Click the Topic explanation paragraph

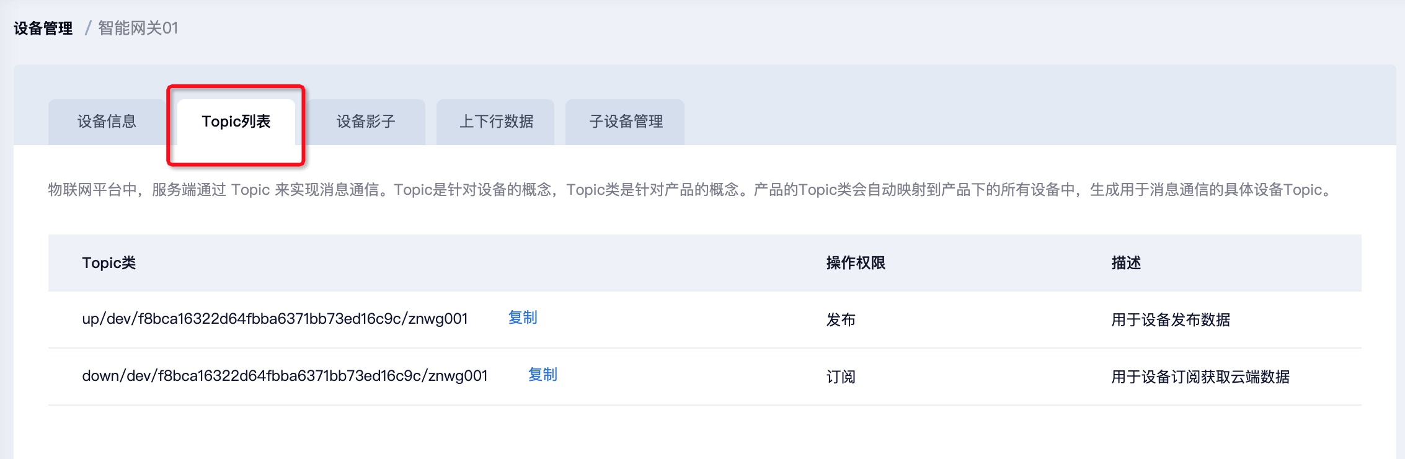coord(689,190)
